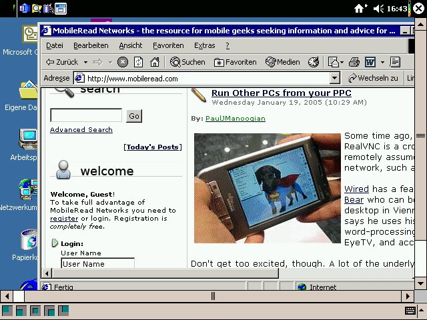Open the Today's Posts link
Image resolution: width=427 pixels, height=320 pixels.
click(x=153, y=147)
